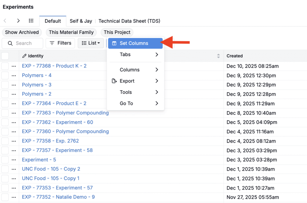Switch to Technical Data Sheet (TDS) tab

click(x=129, y=21)
